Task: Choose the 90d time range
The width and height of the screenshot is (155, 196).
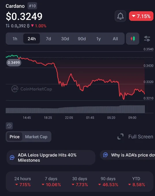Action: pos(82,39)
